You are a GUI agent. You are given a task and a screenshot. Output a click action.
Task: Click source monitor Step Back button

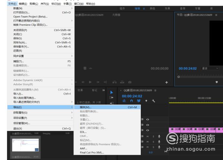[x=83, y=82]
